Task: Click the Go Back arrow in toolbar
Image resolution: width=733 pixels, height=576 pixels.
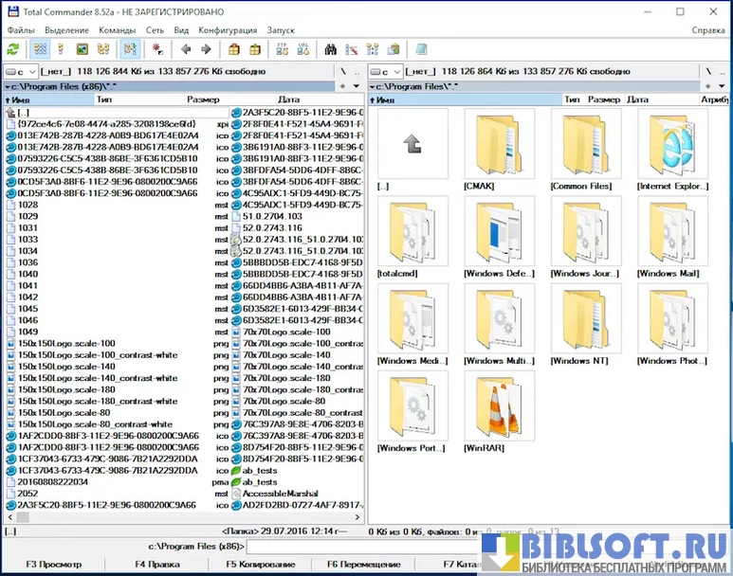Action: coord(186,49)
